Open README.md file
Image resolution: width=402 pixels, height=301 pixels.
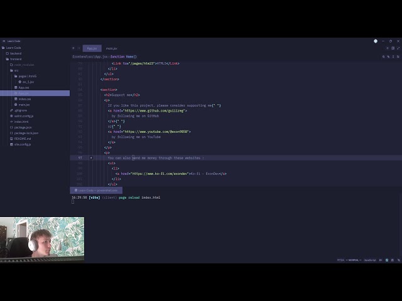[20, 139]
